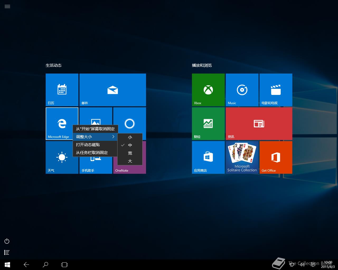Image resolution: width=338 pixels, height=270 pixels.
Task: Open the All apps list icon
Action: (7, 253)
